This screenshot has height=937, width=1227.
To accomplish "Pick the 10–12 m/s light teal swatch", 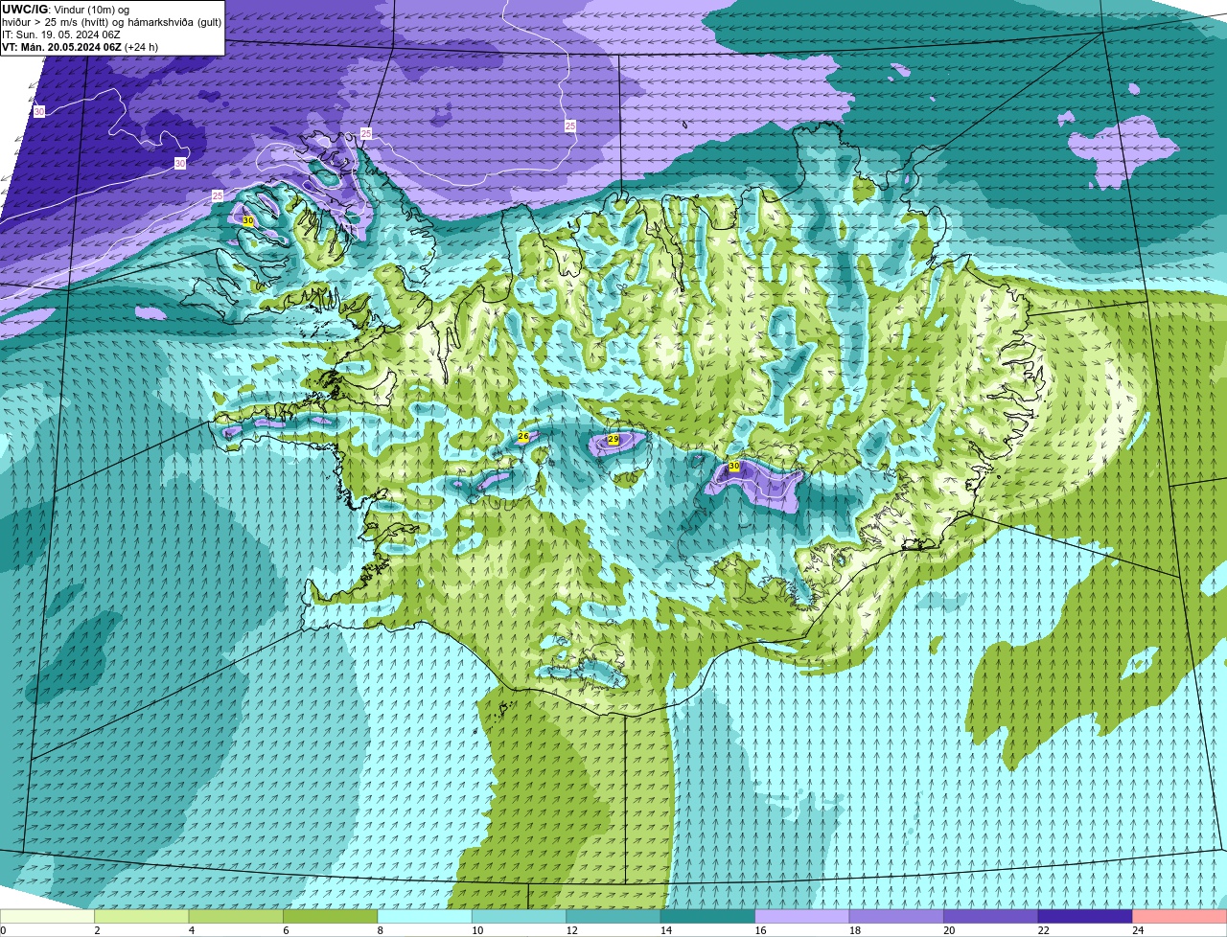I will pos(520,916).
